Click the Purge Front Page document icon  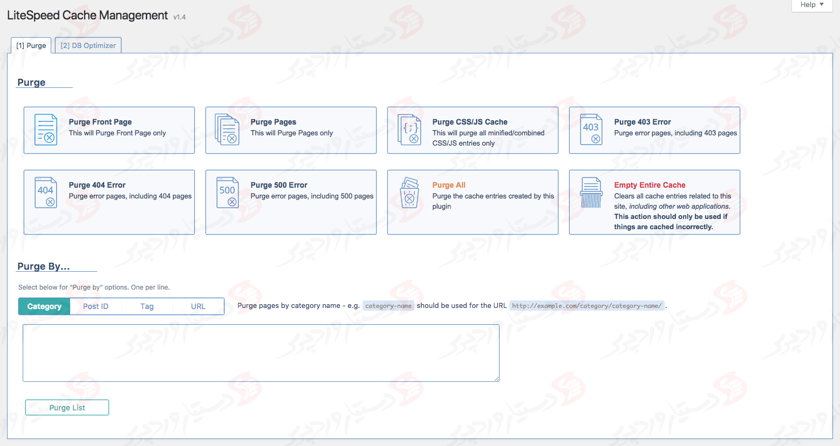click(46, 129)
